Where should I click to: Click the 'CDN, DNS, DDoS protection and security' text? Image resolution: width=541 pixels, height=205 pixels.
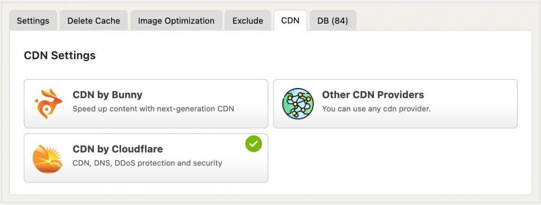point(147,163)
